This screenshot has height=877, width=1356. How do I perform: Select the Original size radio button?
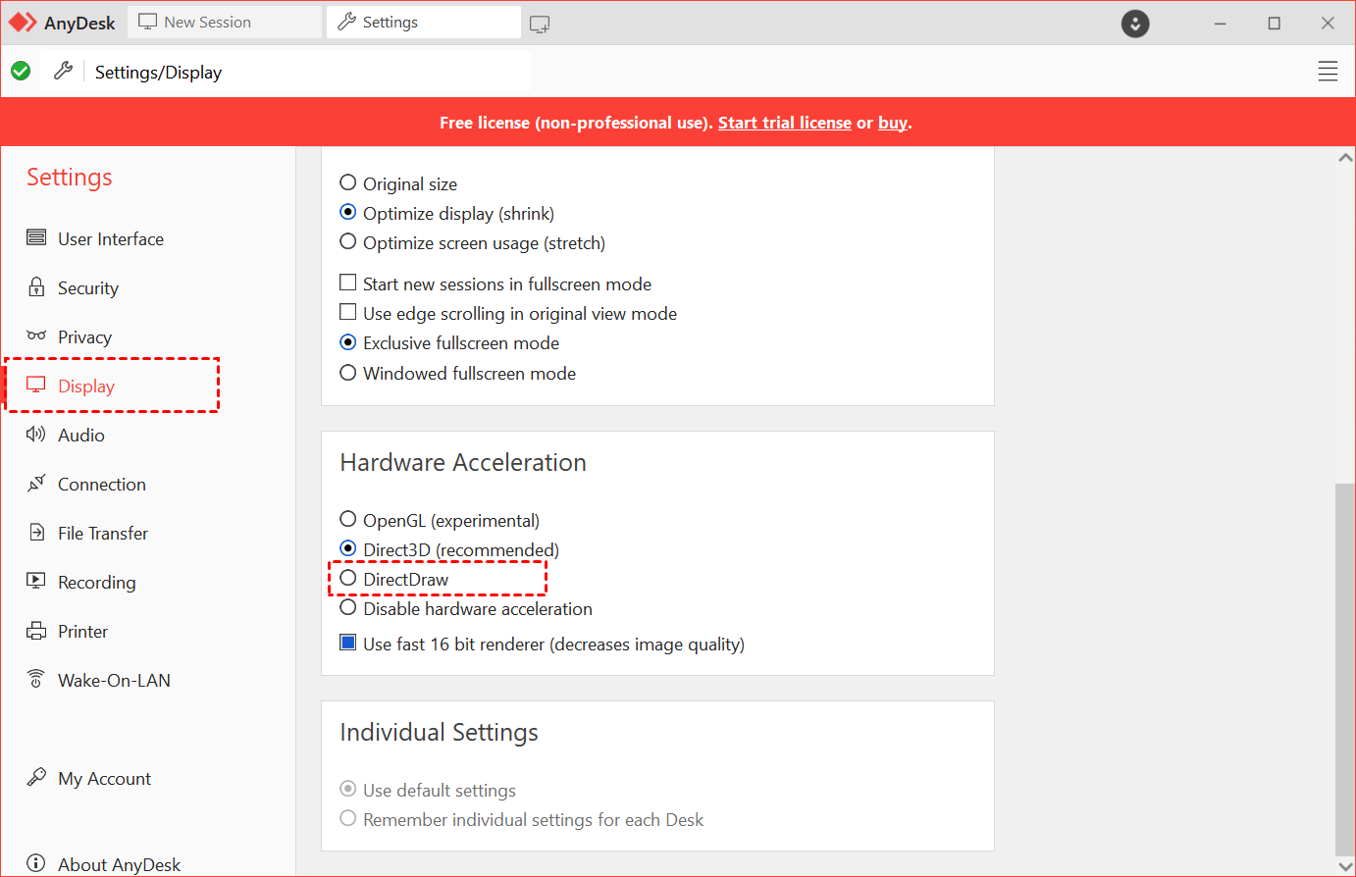[347, 182]
